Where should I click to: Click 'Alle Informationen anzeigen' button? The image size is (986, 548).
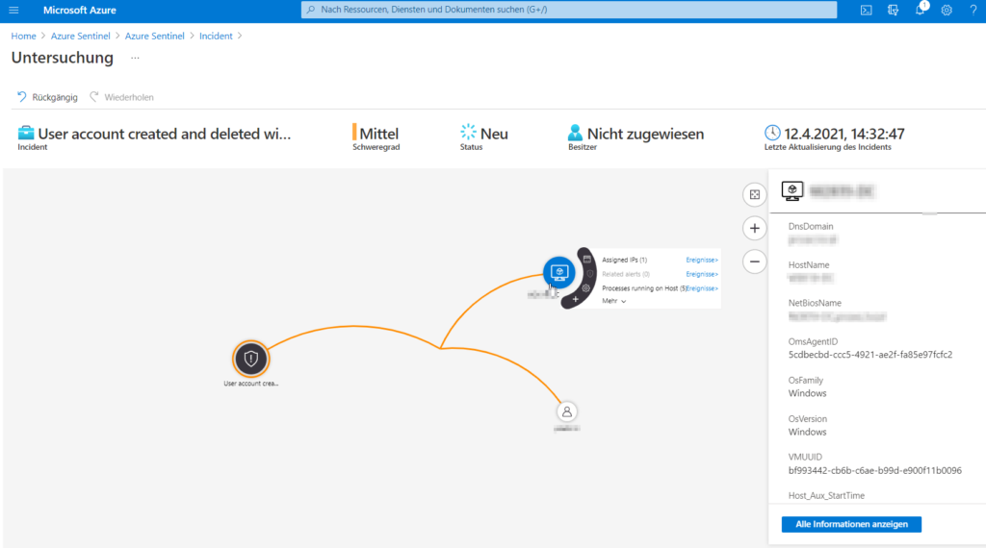[x=851, y=524]
